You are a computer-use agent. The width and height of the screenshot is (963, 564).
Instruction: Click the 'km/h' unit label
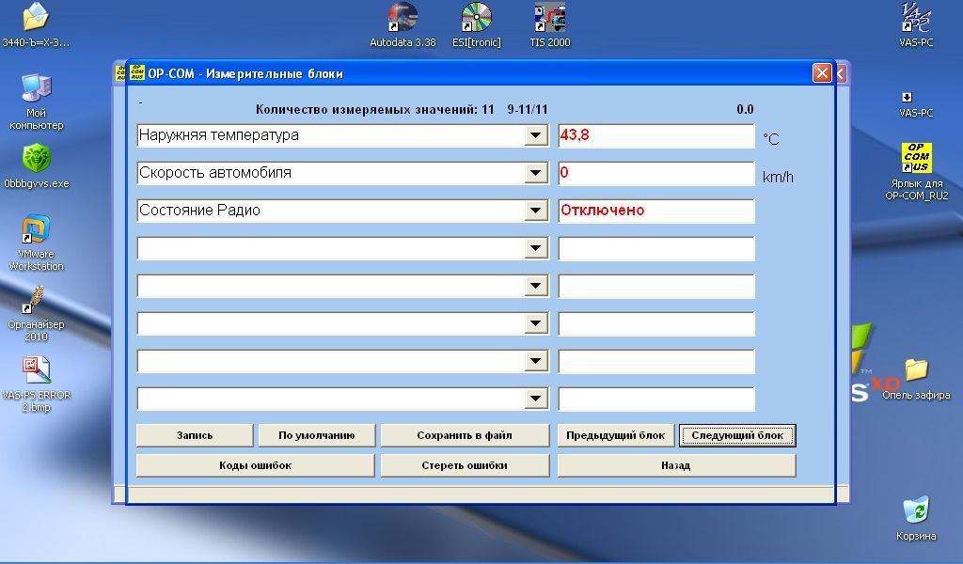pos(778,178)
